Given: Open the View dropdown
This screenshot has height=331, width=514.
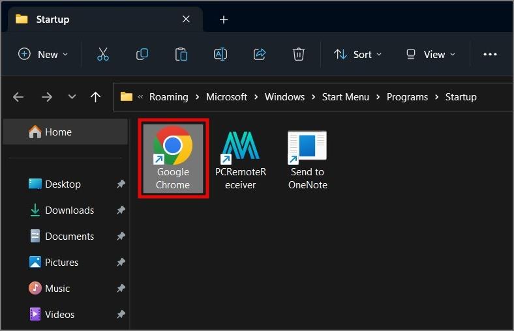Looking at the screenshot, I should tap(431, 54).
